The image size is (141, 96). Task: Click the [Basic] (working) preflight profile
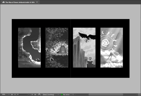click(x=48, y=95)
